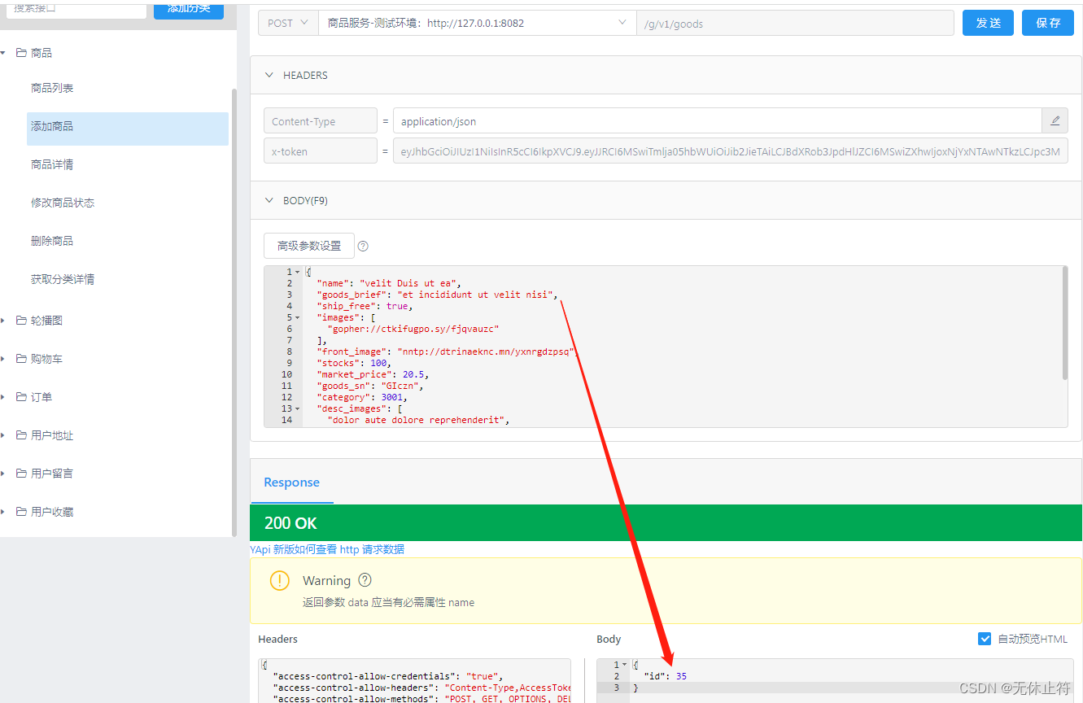
Task: Click the "market_price": 20.5 line
Action: pyautogui.click(x=373, y=374)
